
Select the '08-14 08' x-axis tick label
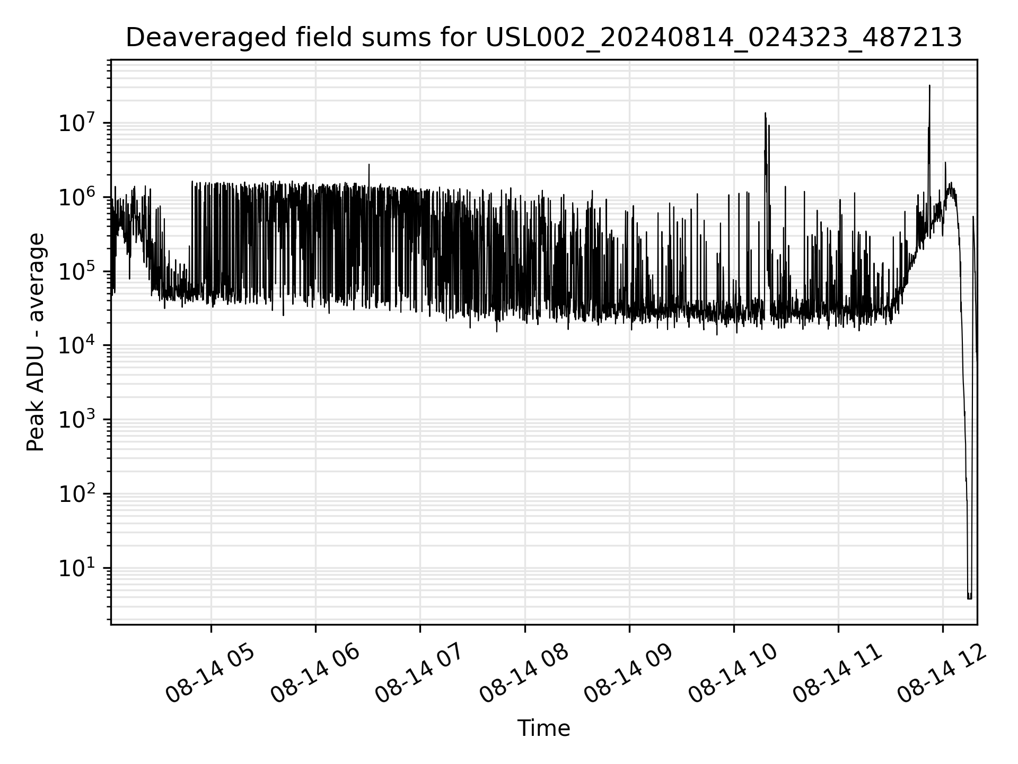tap(524, 674)
